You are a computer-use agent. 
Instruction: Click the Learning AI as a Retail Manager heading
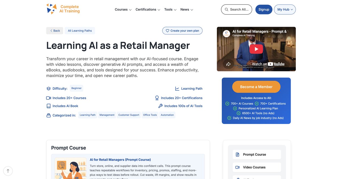(118, 45)
